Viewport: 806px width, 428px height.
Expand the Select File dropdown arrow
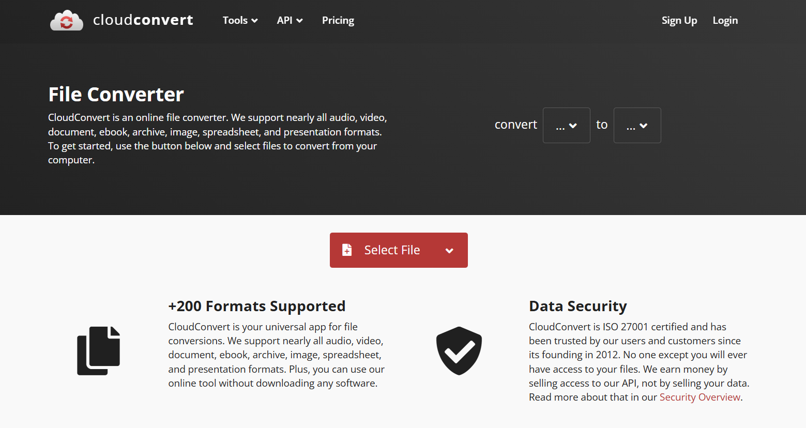click(449, 251)
